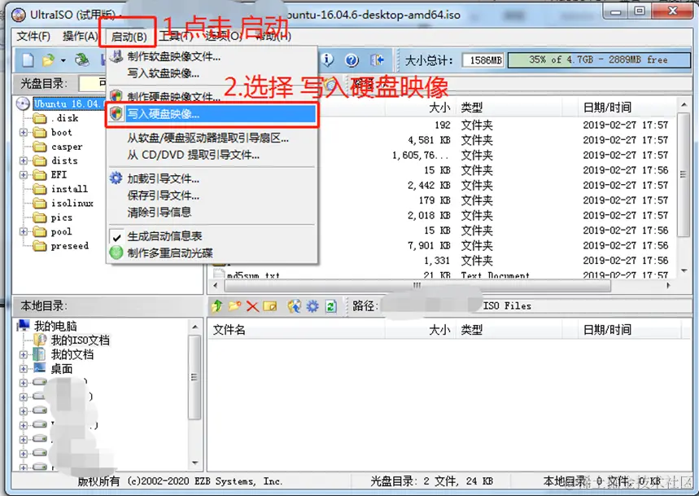Screen dimensions: 699x496
Task: Select 保存引导文件 menu entry
Action: click(164, 195)
